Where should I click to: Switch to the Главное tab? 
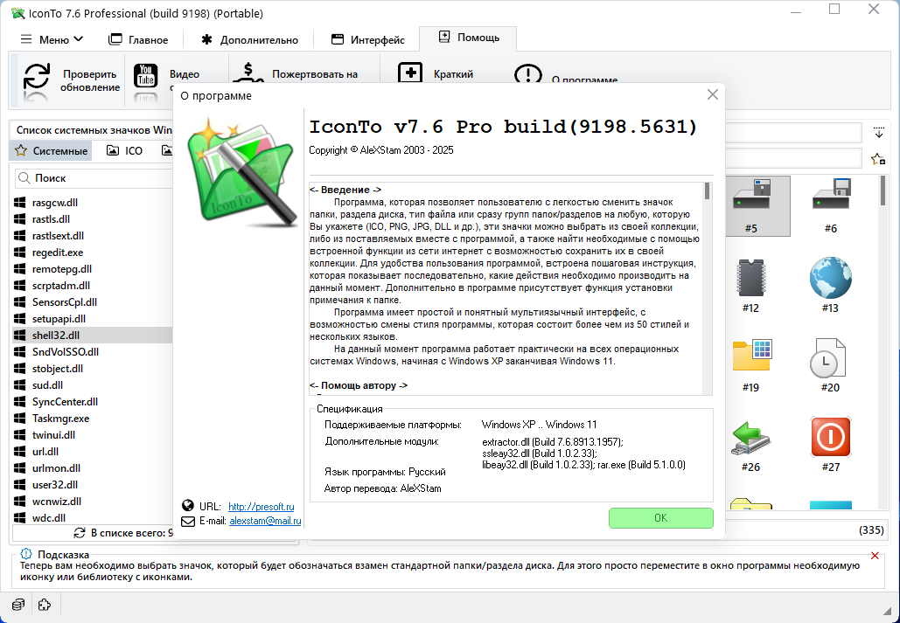(x=138, y=39)
